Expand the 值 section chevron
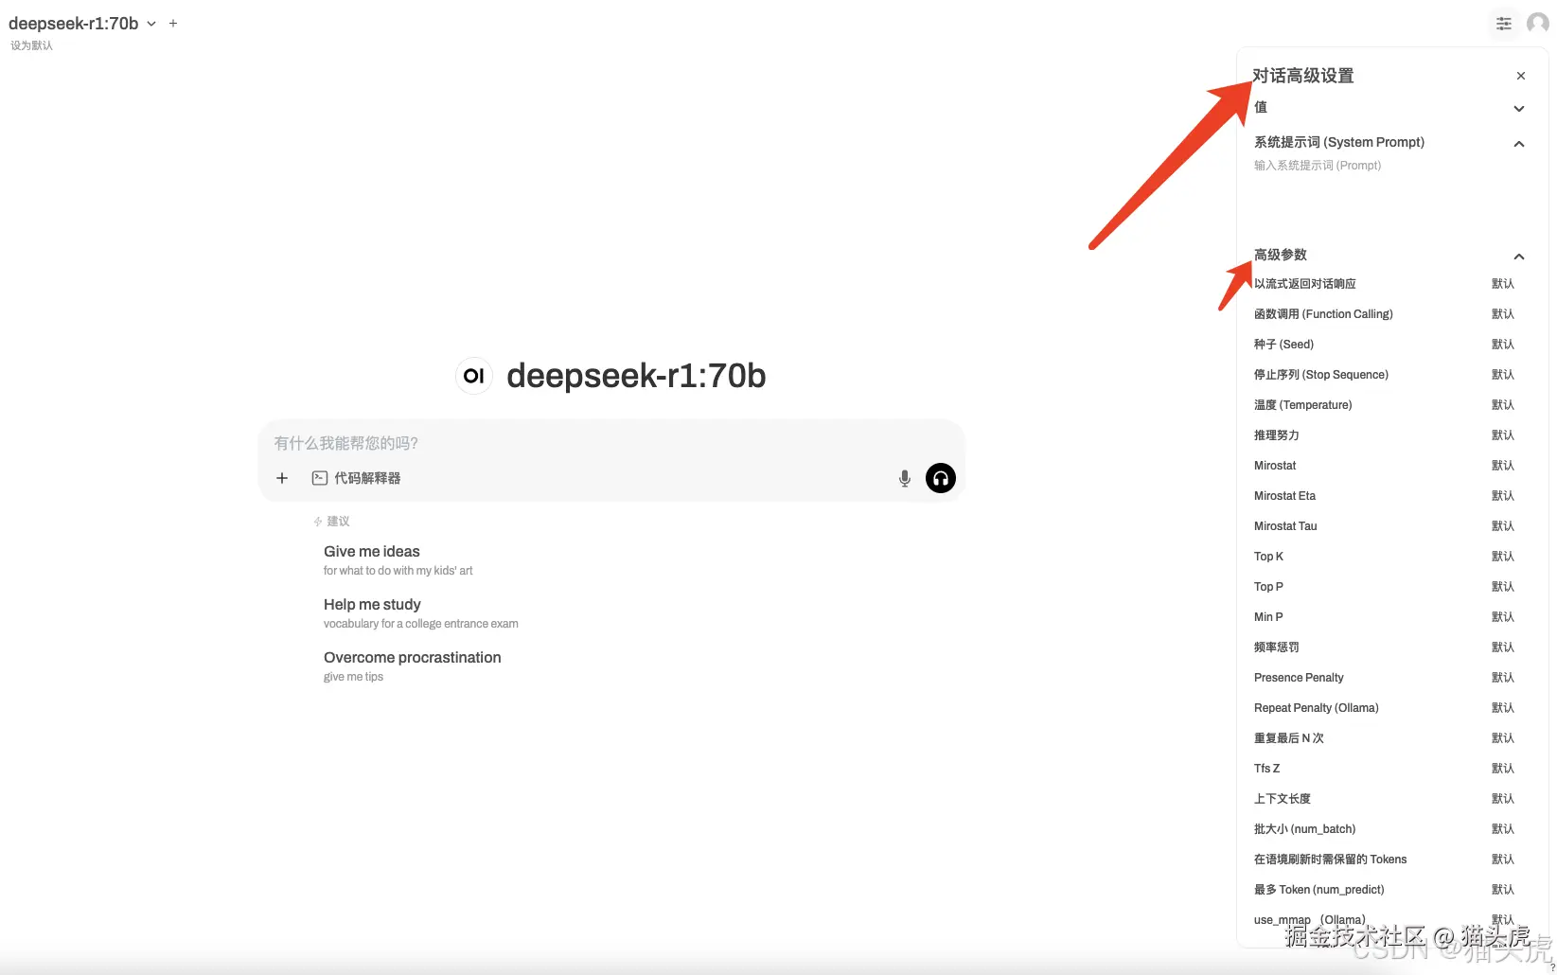1557x975 pixels. (x=1519, y=108)
